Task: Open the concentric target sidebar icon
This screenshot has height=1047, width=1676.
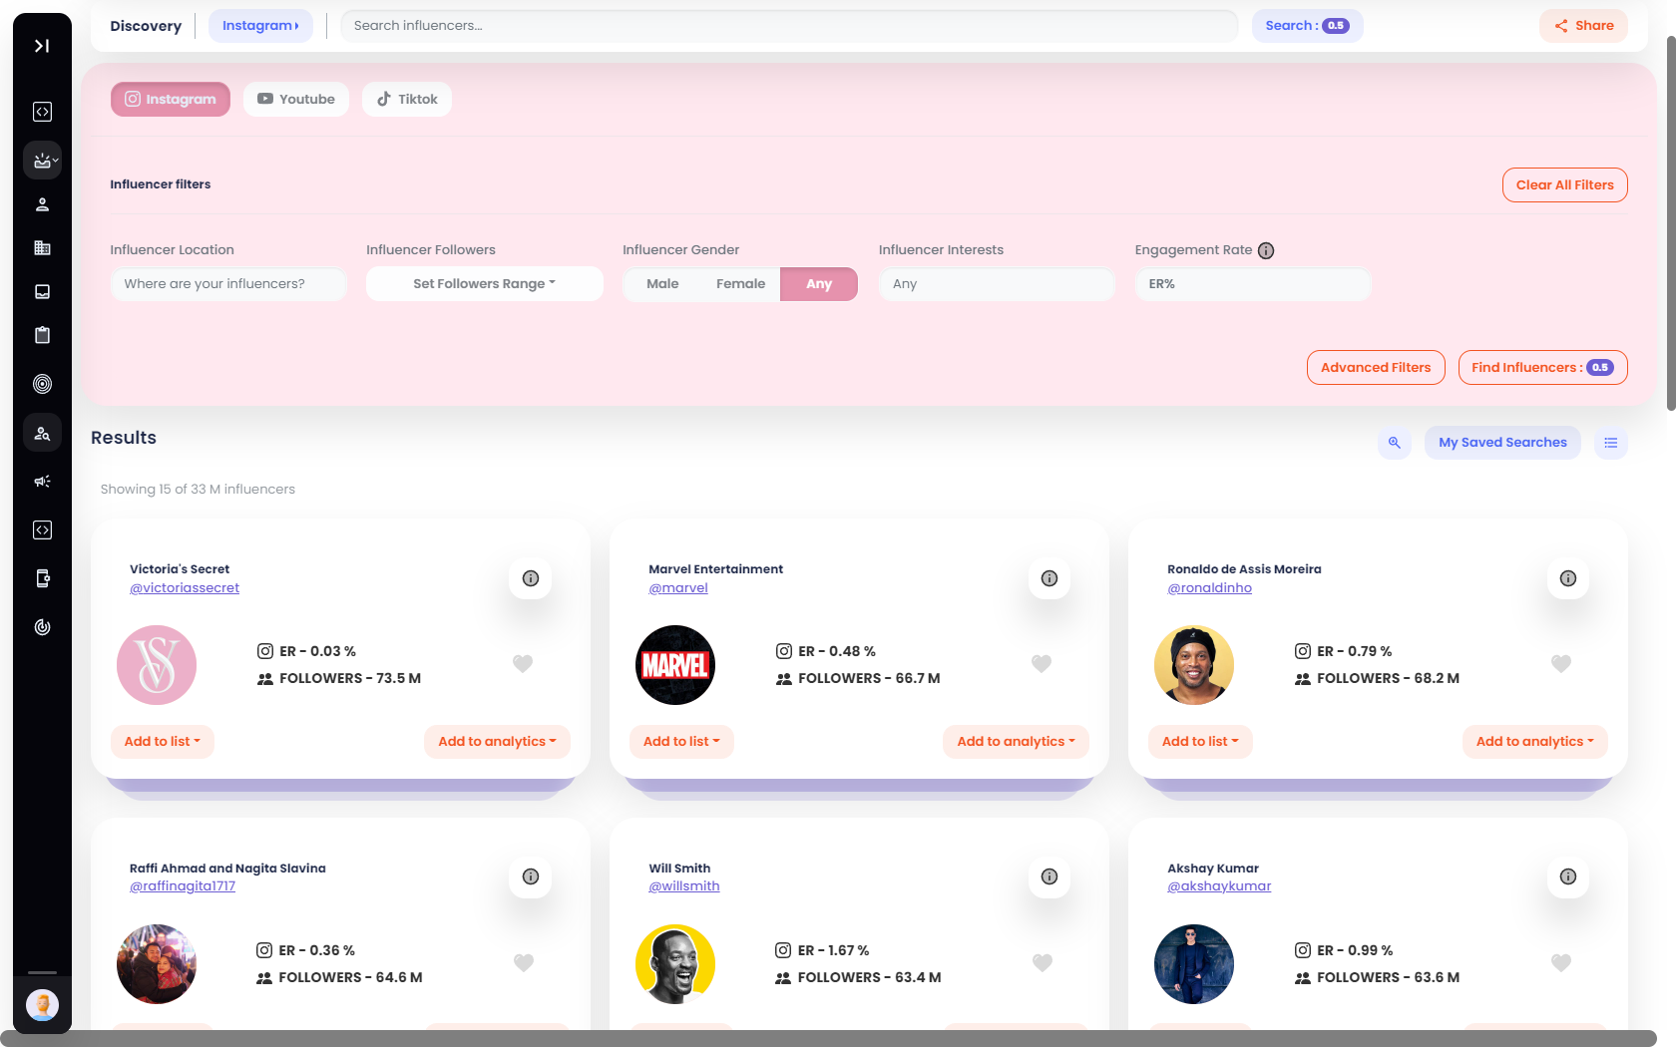Action: point(42,384)
